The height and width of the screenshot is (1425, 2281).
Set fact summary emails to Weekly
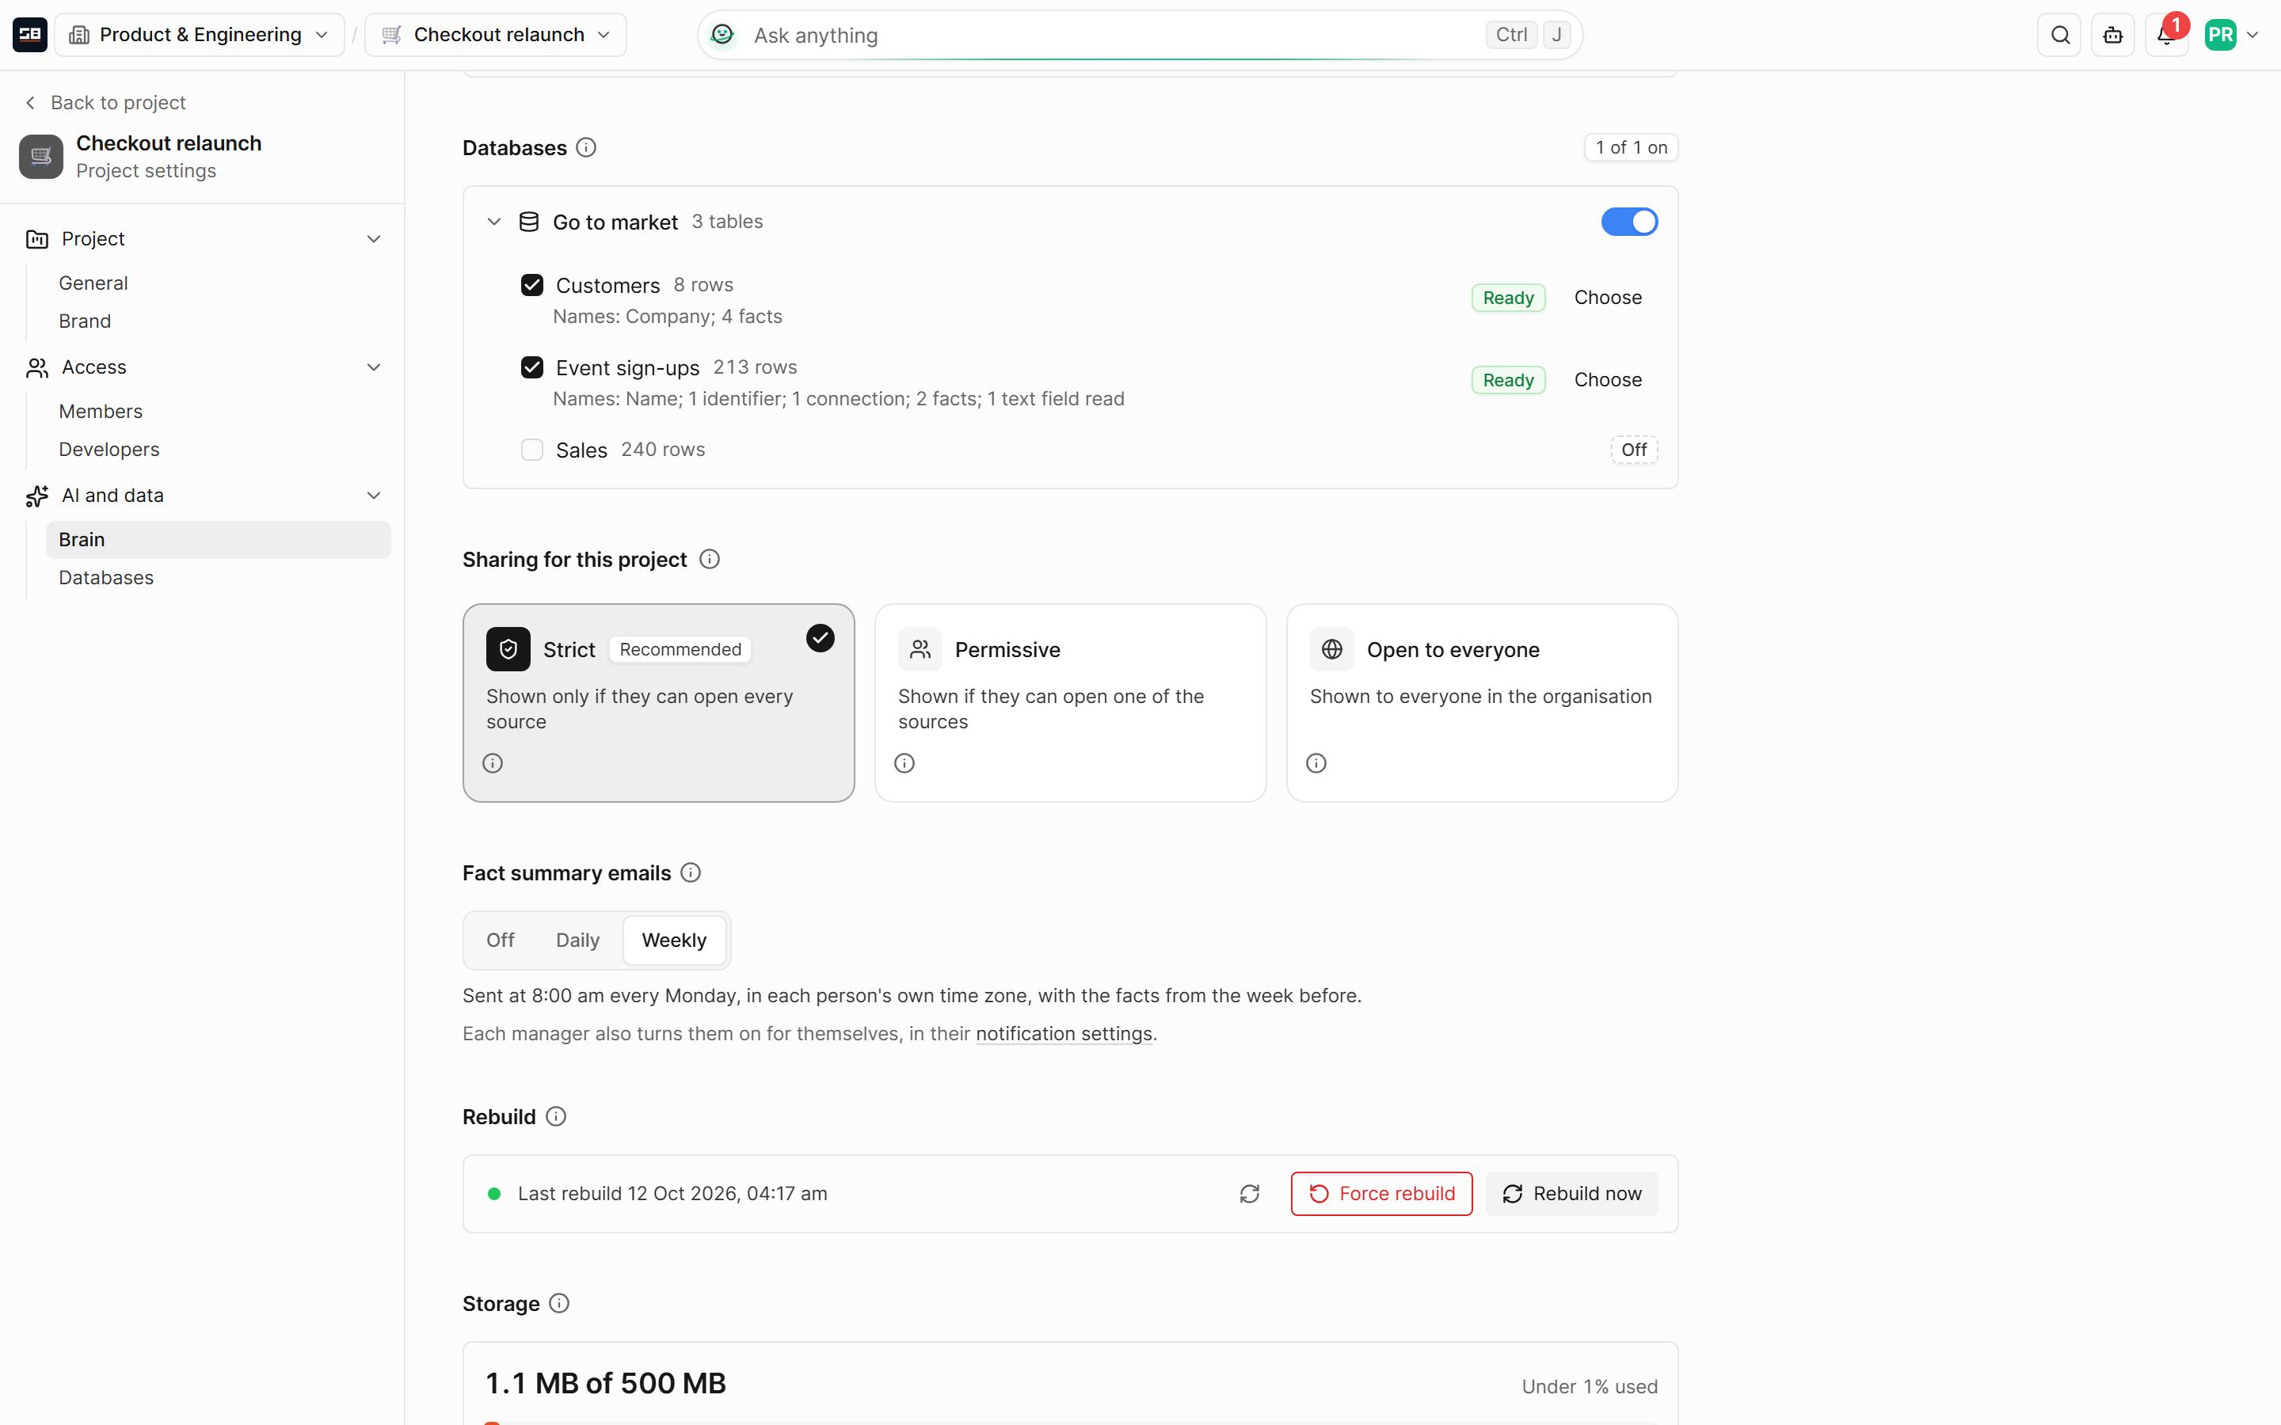[674, 940]
